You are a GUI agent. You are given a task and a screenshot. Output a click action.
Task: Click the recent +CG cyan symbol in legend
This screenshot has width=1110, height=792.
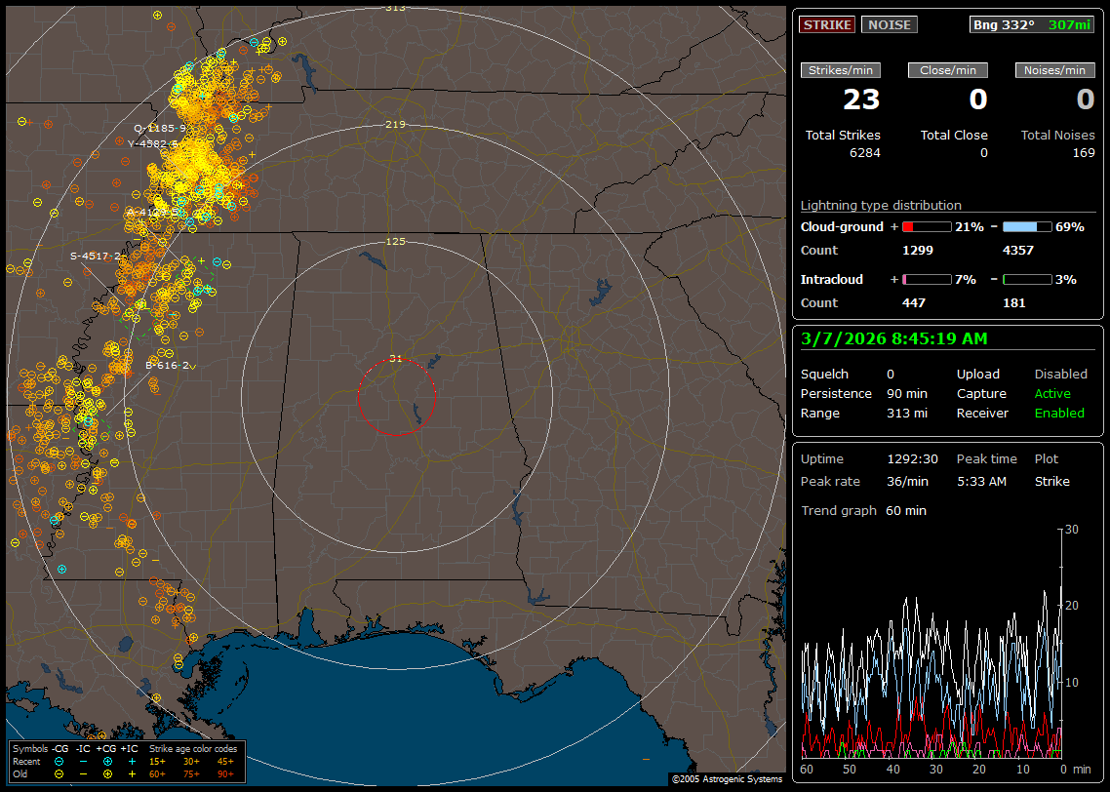point(107,761)
